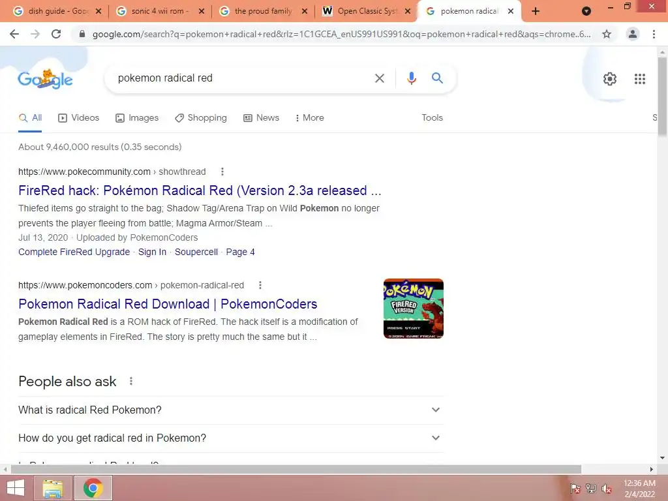The width and height of the screenshot is (668, 501).
Task: Close the 'sonic 4 wii rom' tab
Action: coord(202,11)
